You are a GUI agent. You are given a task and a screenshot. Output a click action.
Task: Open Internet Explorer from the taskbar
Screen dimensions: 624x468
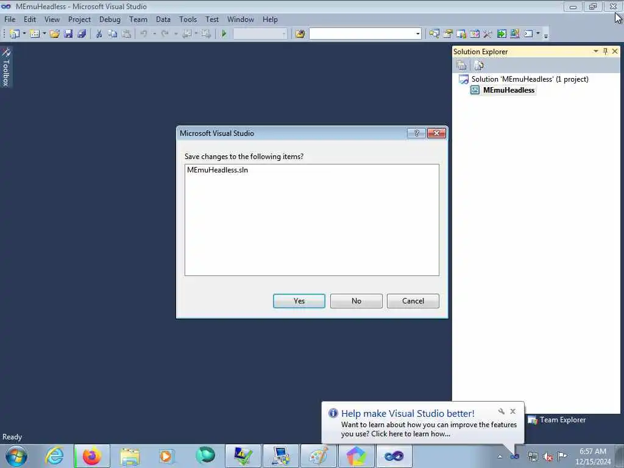click(x=54, y=456)
